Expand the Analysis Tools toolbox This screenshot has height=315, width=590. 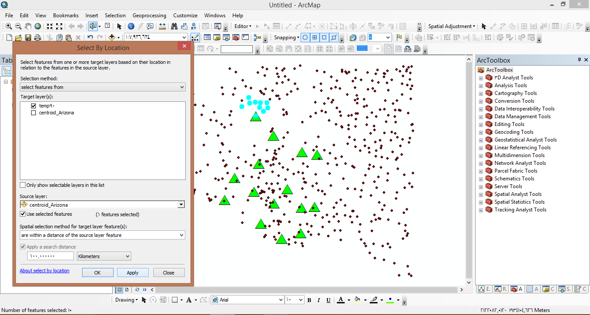coord(481,86)
